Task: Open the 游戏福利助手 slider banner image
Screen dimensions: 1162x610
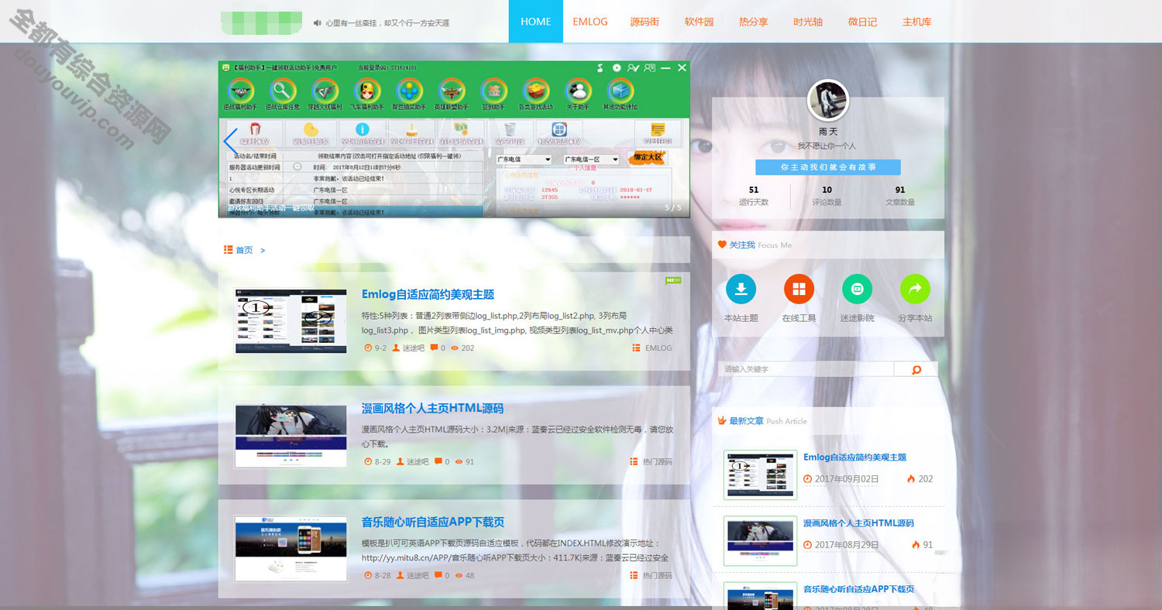Action: 454,139
